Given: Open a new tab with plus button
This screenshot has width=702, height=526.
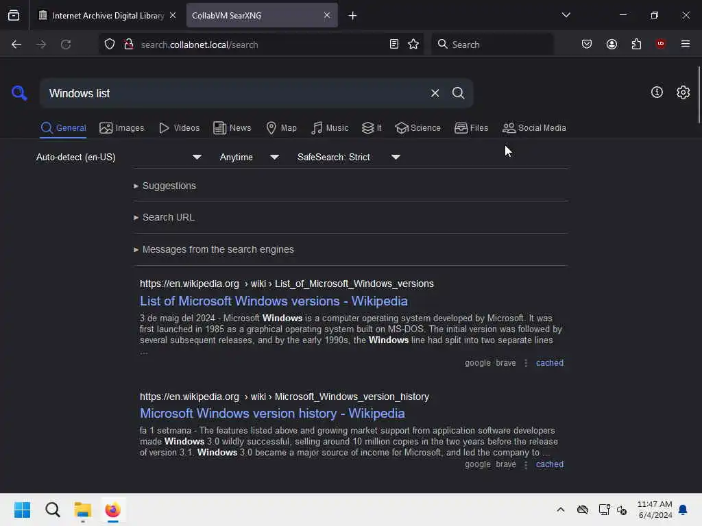Looking at the screenshot, I should pyautogui.click(x=352, y=16).
